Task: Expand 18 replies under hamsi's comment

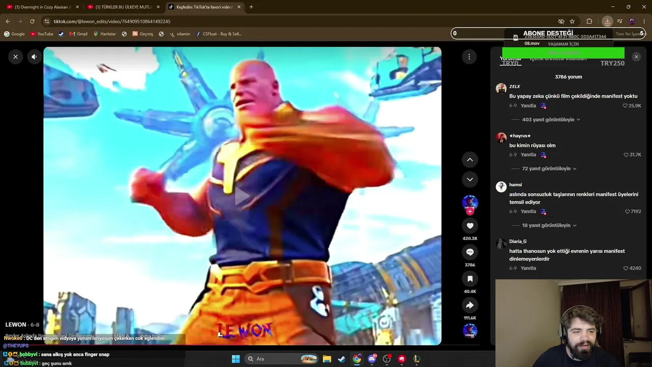Action: [549, 225]
